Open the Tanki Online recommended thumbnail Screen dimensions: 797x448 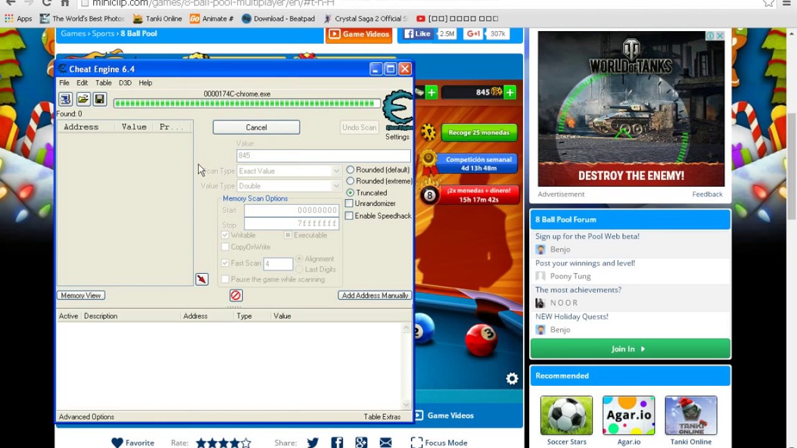coord(691,416)
